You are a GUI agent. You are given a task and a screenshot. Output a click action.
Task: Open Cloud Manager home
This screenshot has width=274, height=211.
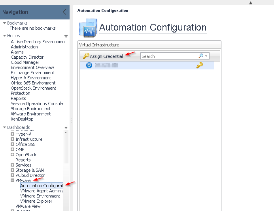point(25,62)
